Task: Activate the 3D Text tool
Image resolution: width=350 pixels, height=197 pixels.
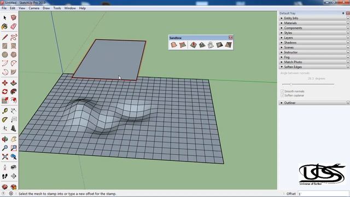Action: [14, 129]
